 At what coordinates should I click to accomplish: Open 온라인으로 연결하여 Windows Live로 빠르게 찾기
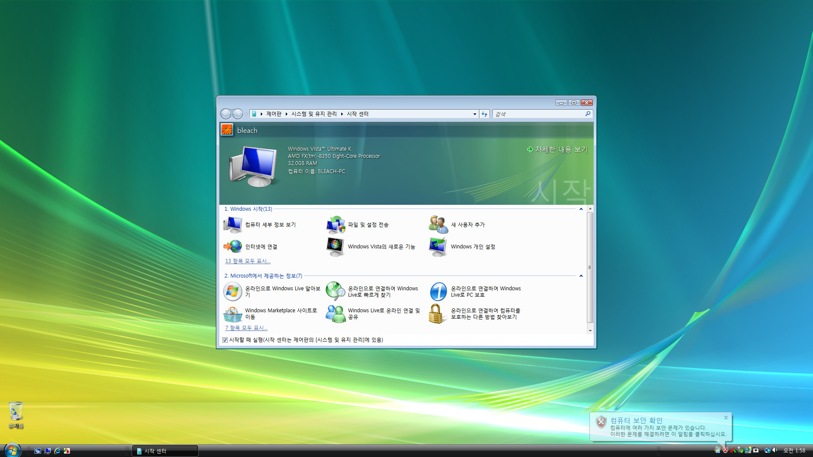[x=372, y=292]
